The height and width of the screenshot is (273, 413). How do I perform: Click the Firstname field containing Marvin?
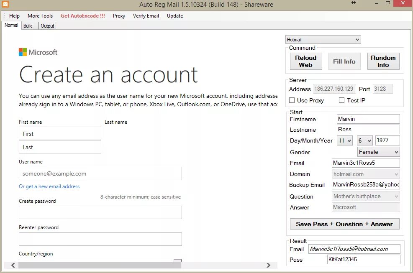(368, 119)
